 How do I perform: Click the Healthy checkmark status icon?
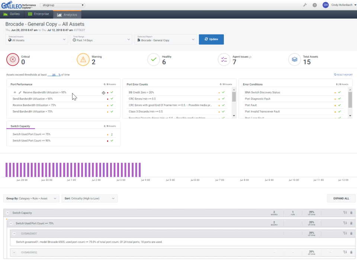[154, 59]
